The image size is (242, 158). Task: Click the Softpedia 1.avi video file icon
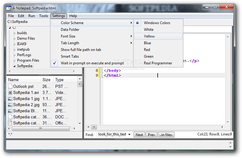pos(10,92)
